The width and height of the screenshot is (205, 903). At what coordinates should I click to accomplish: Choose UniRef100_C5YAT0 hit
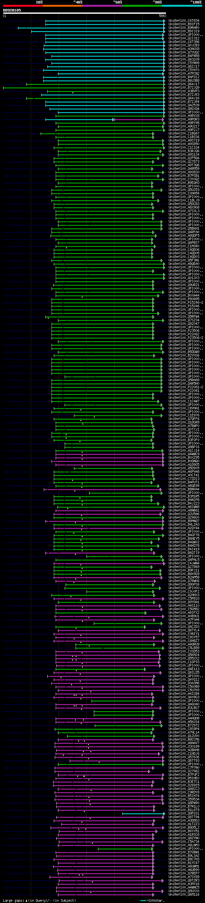pyautogui.click(x=184, y=70)
